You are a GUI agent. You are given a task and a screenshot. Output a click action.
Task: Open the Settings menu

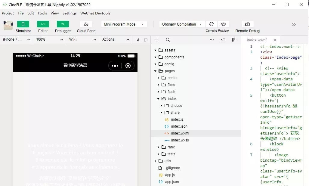coord(70,13)
